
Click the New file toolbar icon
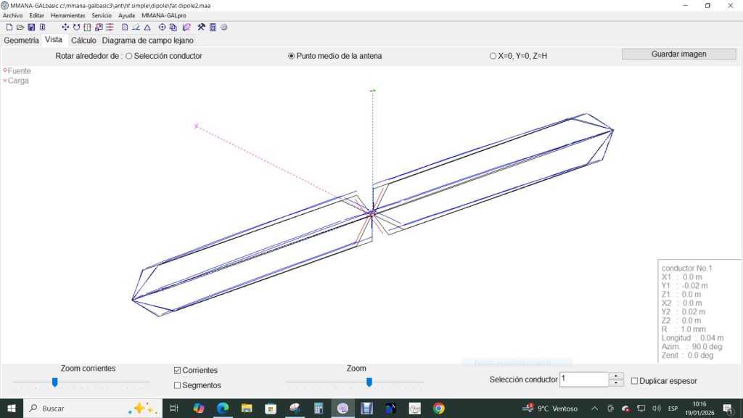pos(9,27)
